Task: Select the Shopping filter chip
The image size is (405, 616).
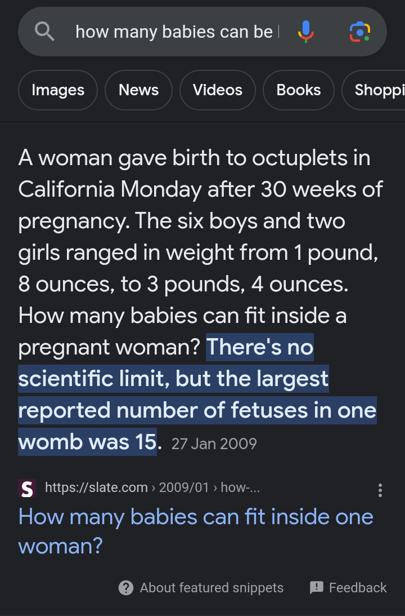Action: [x=373, y=90]
